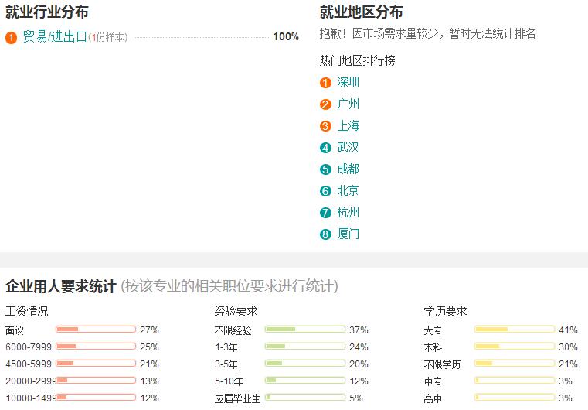Click the teal rank 4 badge beside 武汉

pyautogui.click(x=325, y=148)
